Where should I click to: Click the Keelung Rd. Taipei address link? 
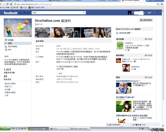(78, 49)
